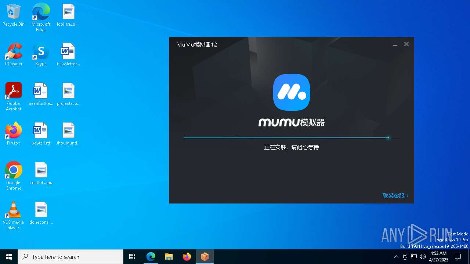This screenshot has height=264, width=470.
Task: Select the beenfurthe... Word document
Action: point(41,95)
